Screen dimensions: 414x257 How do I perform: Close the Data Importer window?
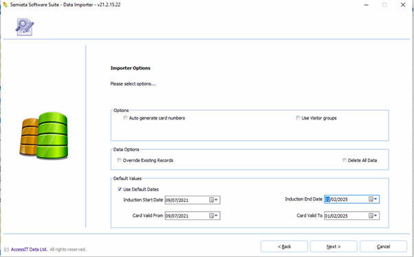(403, 5)
